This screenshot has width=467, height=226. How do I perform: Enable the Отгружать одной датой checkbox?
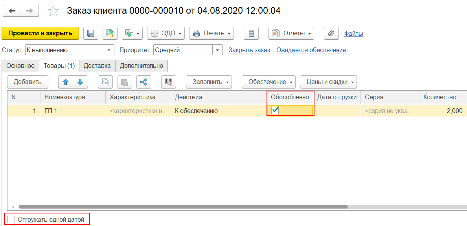(11, 220)
